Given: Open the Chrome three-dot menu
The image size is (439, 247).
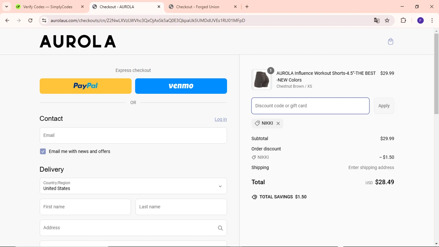Looking at the screenshot, I should pos(432,21).
